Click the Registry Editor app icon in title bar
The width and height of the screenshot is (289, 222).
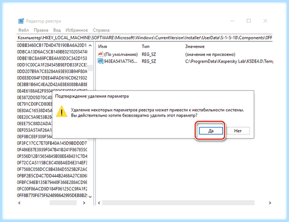click(x=21, y=21)
